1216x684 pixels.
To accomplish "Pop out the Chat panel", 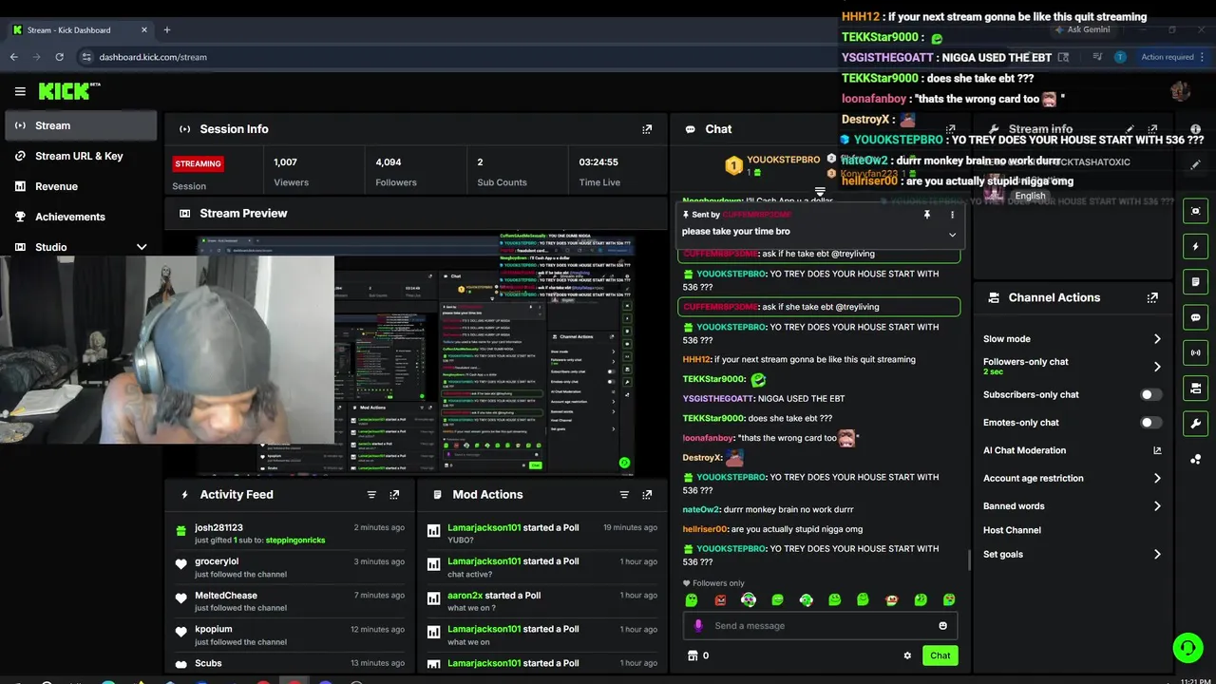I will (950, 129).
